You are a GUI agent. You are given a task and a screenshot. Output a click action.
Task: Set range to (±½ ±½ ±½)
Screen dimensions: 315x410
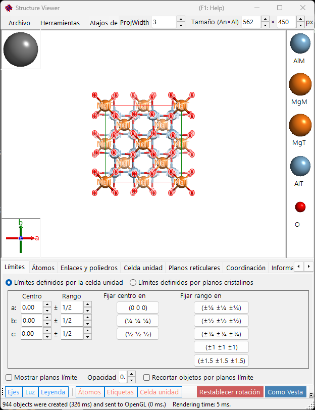tap(221, 321)
